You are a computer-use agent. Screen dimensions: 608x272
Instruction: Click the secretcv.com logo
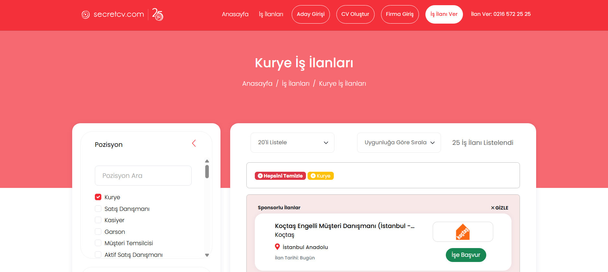[113, 15]
